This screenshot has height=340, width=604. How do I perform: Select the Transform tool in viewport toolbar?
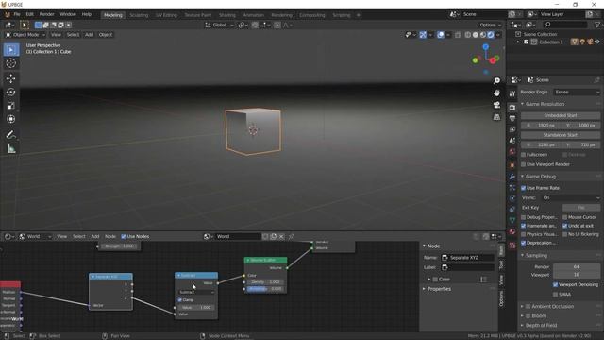pos(11,119)
